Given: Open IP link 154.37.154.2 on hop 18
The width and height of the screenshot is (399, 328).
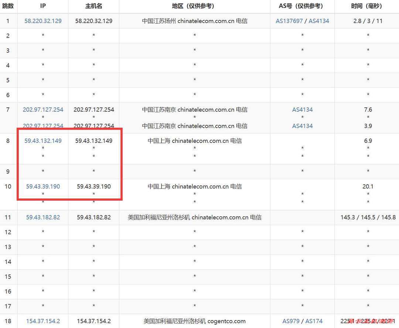Looking at the screenshot, I should click(43, 321).
